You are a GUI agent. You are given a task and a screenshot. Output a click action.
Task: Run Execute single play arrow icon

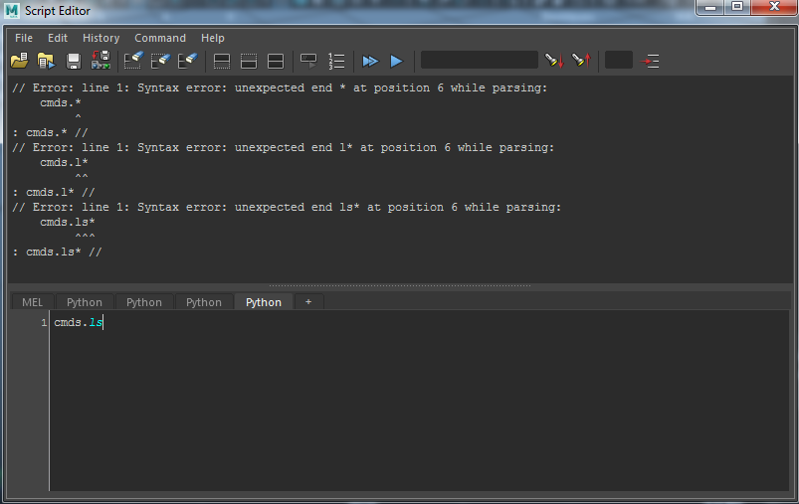coord(396,61)
